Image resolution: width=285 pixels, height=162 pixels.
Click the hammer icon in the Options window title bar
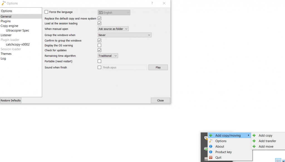(x=3, y=3)
